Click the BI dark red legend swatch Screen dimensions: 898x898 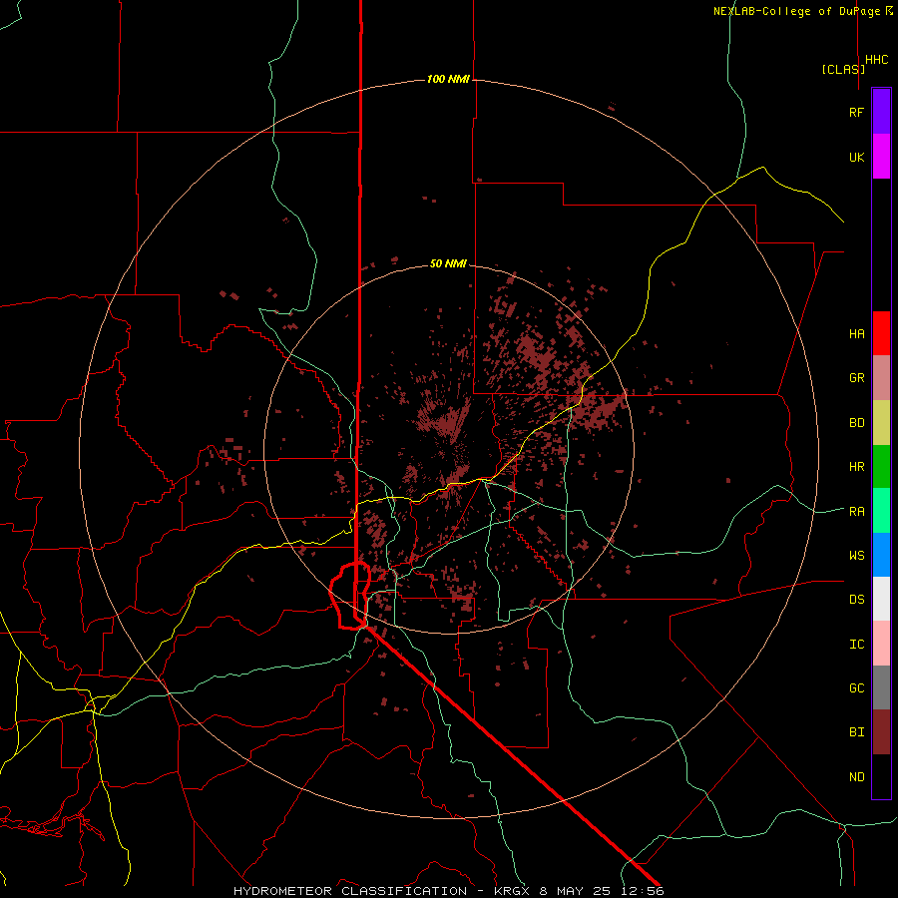(881, 732)
